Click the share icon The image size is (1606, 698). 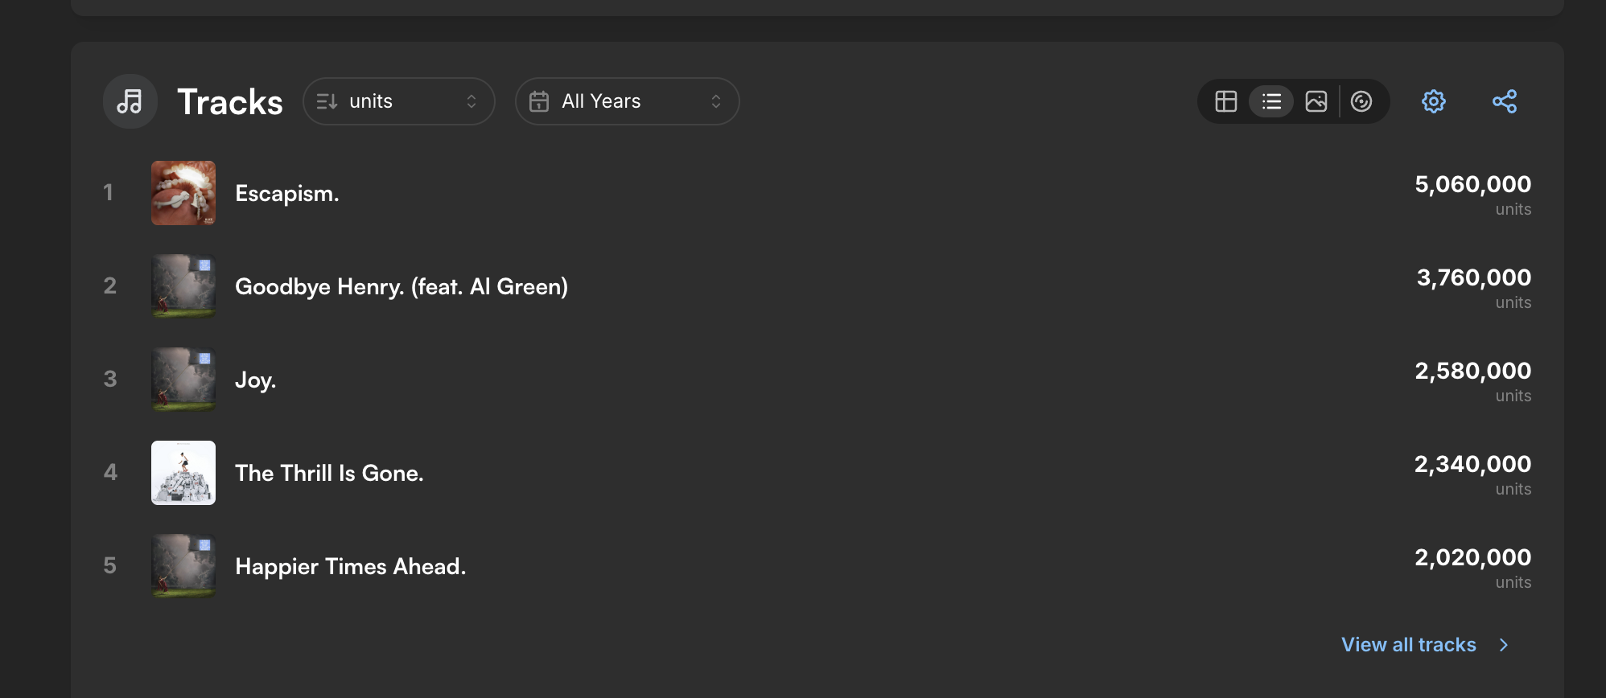1505,101
